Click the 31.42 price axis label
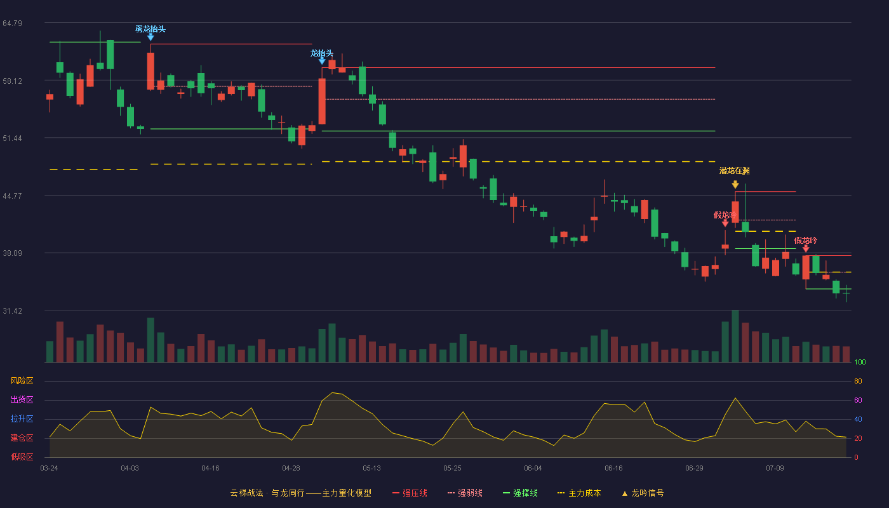889x508 pixels. [12, 311]
